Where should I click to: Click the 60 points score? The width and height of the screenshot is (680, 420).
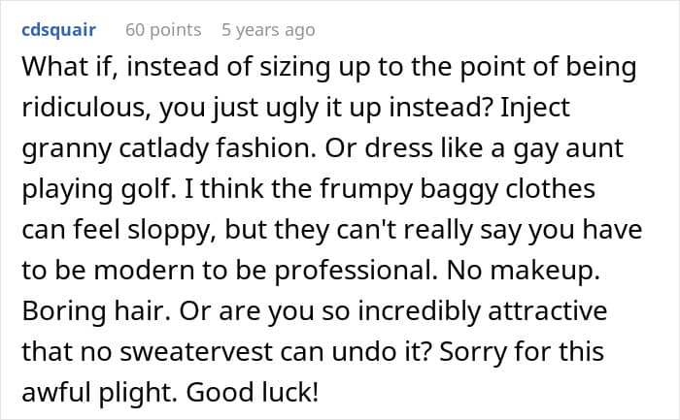[x=163, y=30]
